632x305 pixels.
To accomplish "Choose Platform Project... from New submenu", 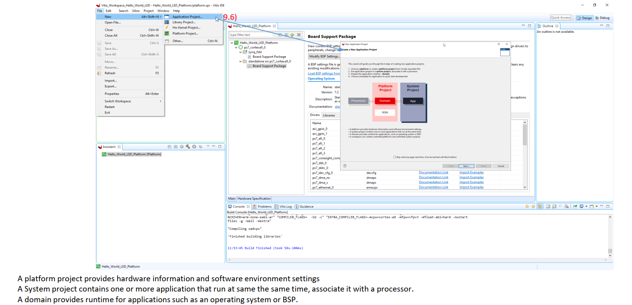I will click(x=185, y=33).
